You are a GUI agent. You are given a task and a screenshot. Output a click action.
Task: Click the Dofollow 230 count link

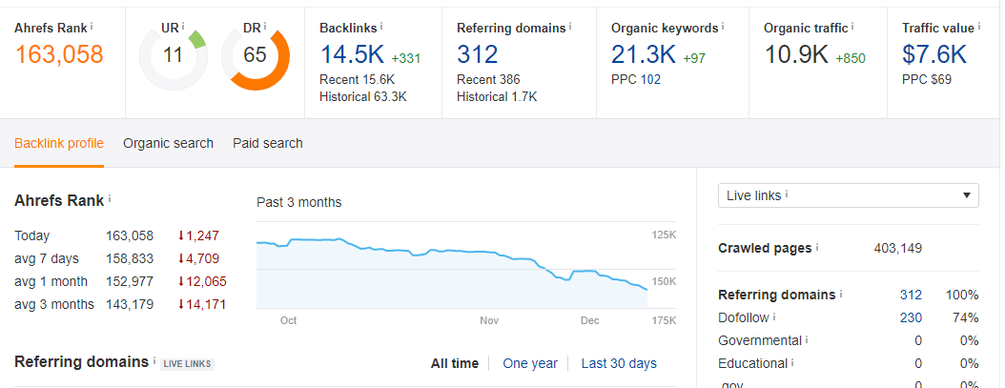(911, 317)
